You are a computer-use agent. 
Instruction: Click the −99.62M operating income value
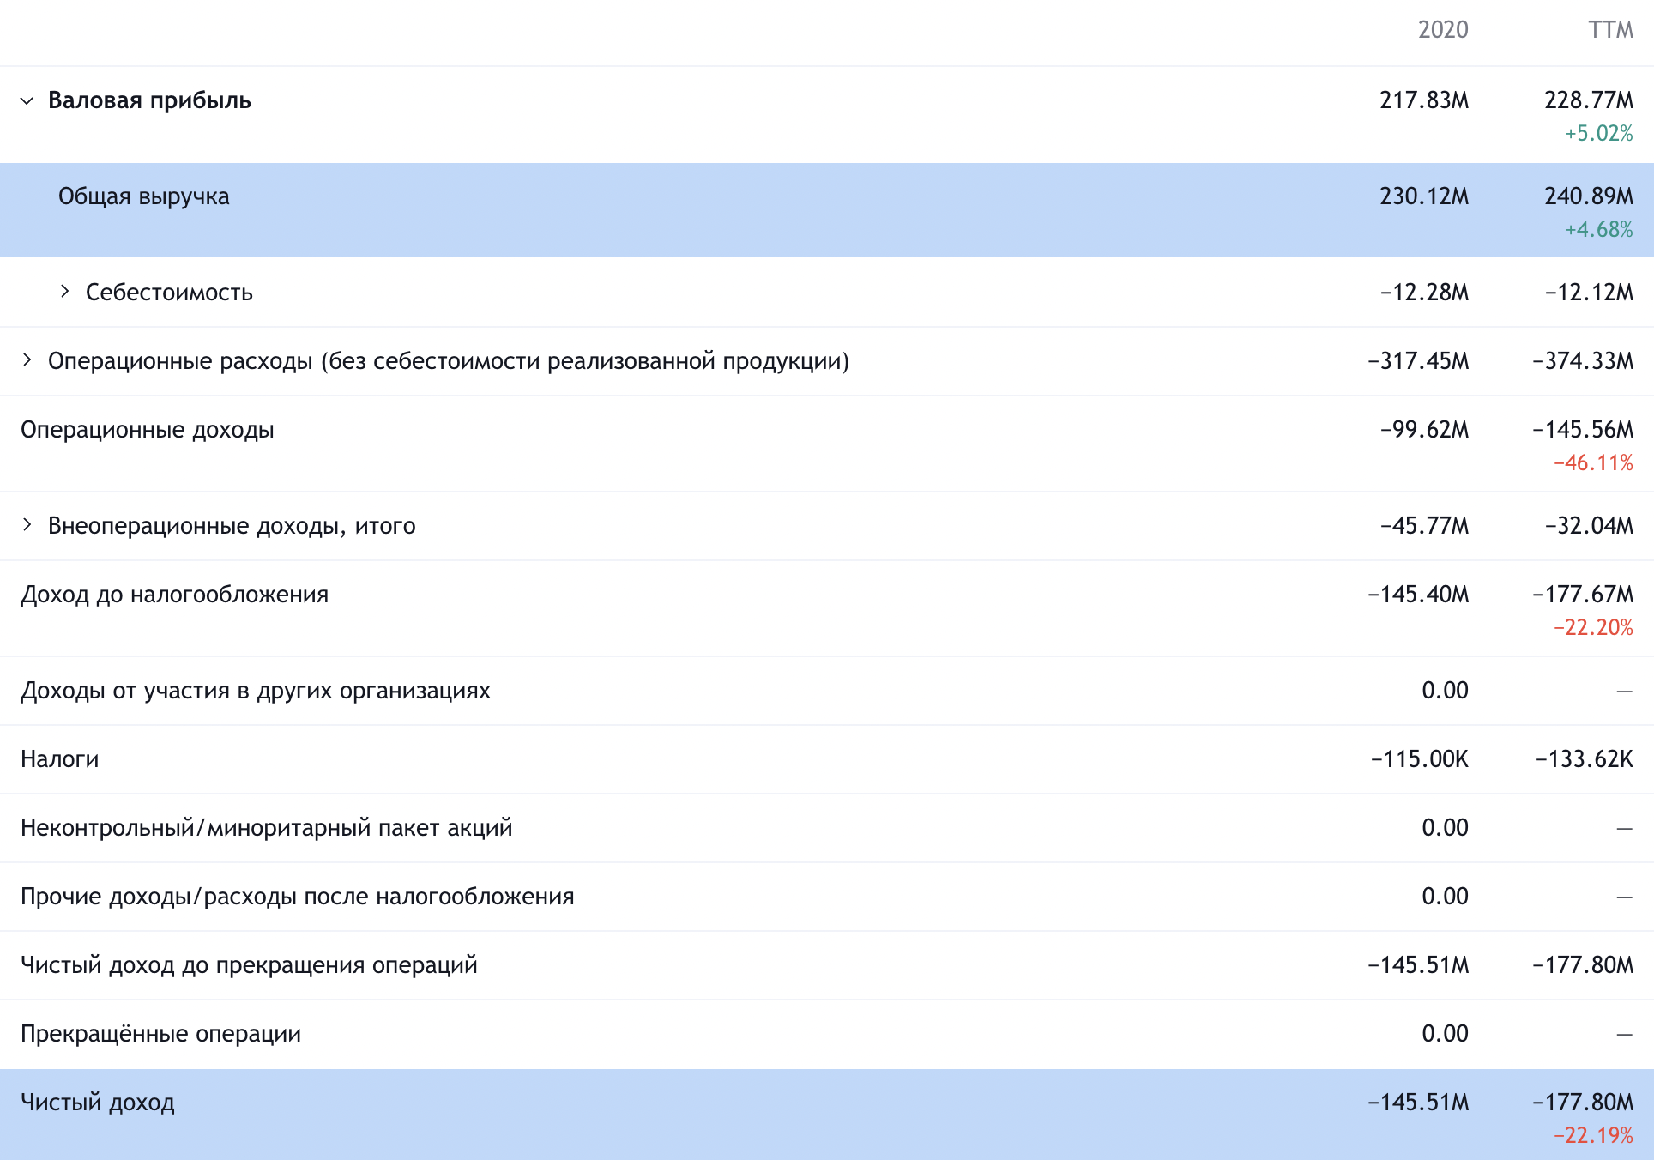point(1424,430)
